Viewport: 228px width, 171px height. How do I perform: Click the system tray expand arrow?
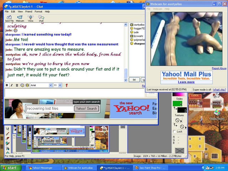pyautogui.click(x=203, y=168)
